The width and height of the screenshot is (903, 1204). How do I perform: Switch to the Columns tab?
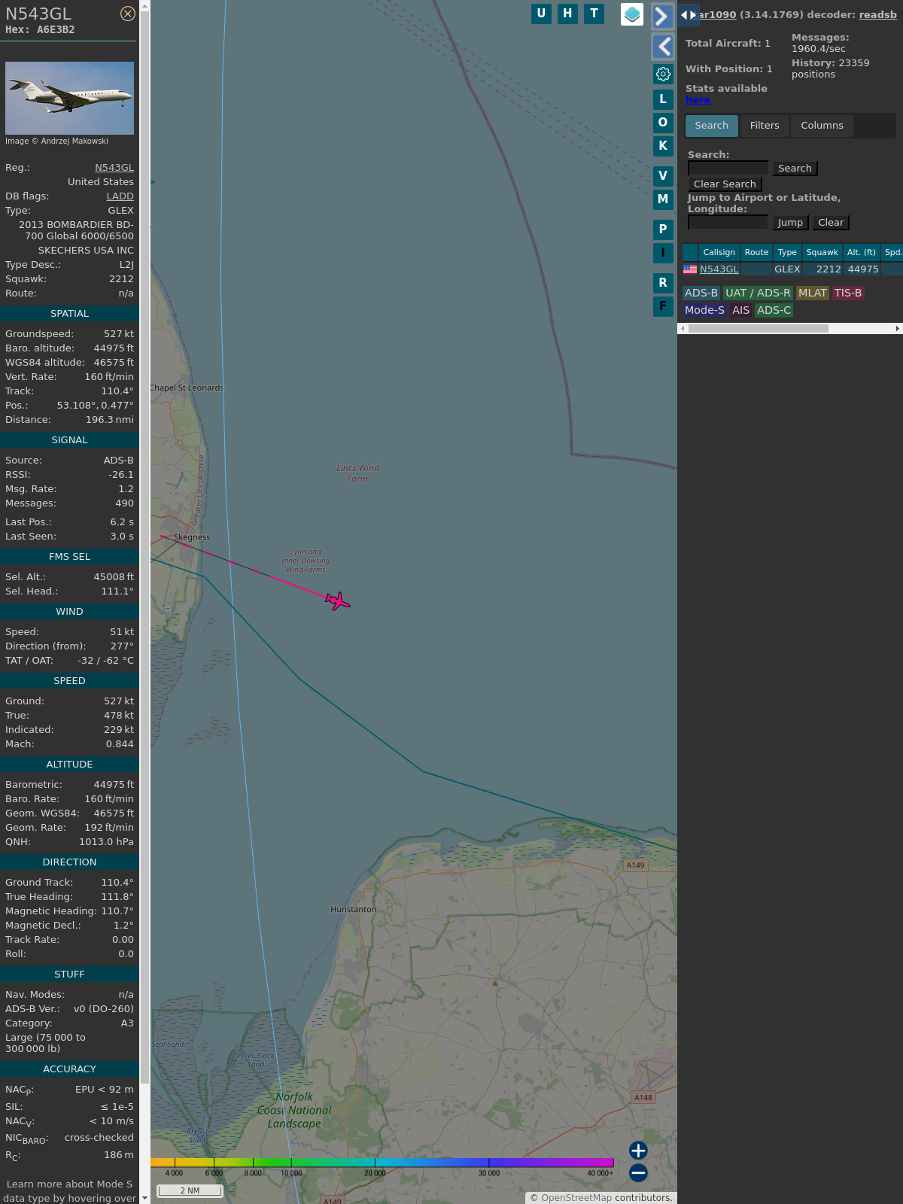(x=822, y=126)
